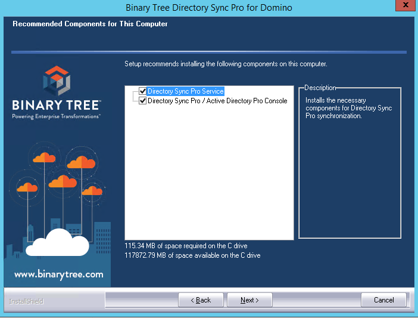Cancel the installation
Viewport: 418px width, 318px height.
coord(383,300)
